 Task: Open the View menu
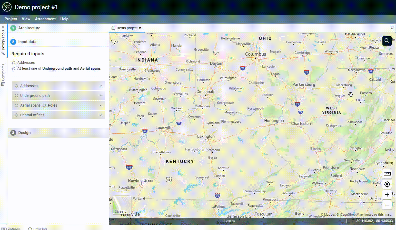(26, 19)
